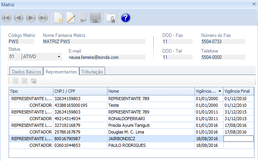Expand the Status ATIVO dropdown
This screenshot has height=161, width=258.
coord(59,57)
